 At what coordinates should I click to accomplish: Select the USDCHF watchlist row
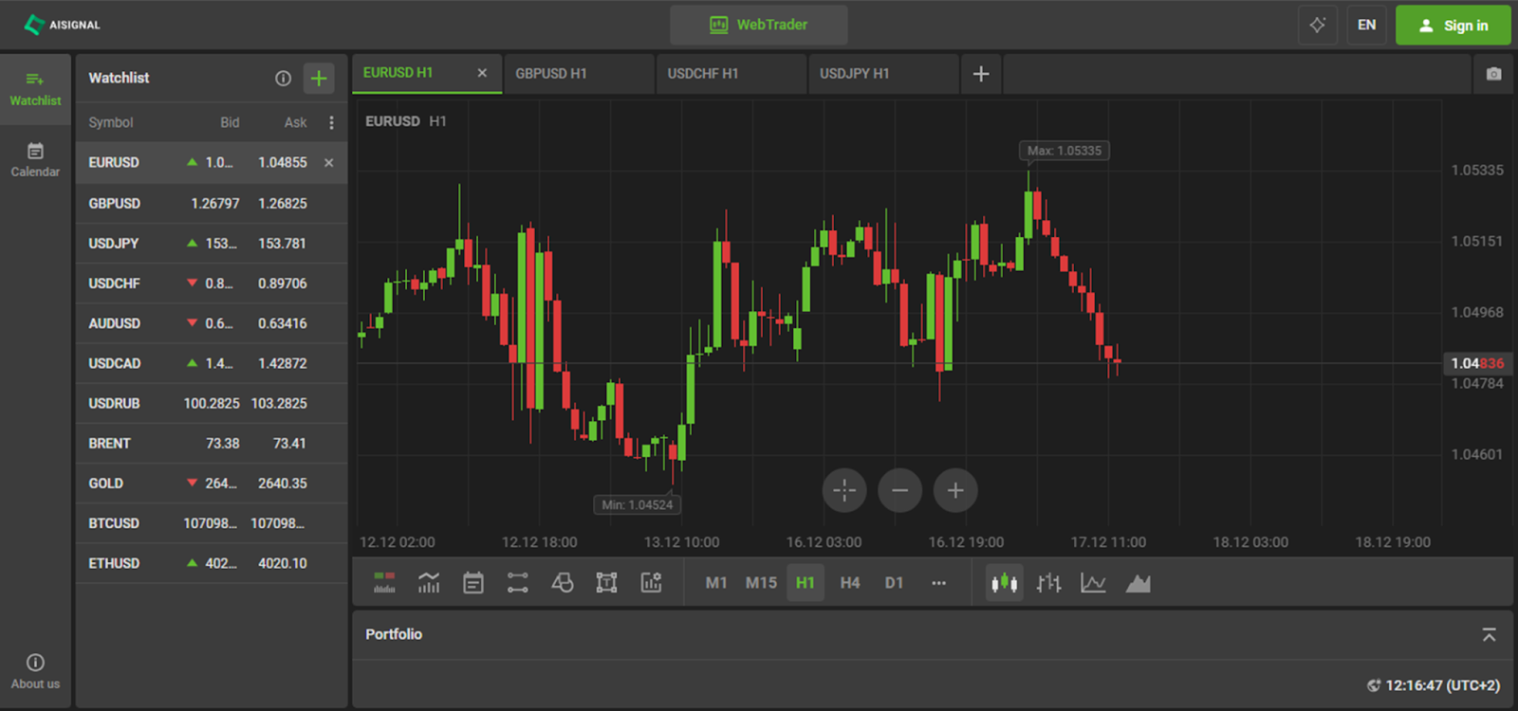212,283
